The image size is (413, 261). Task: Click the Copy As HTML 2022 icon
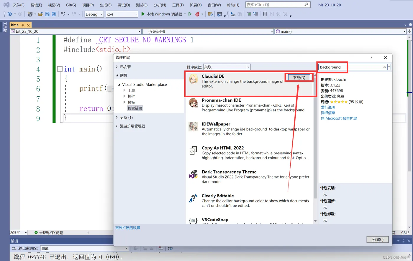pos(193,151)
